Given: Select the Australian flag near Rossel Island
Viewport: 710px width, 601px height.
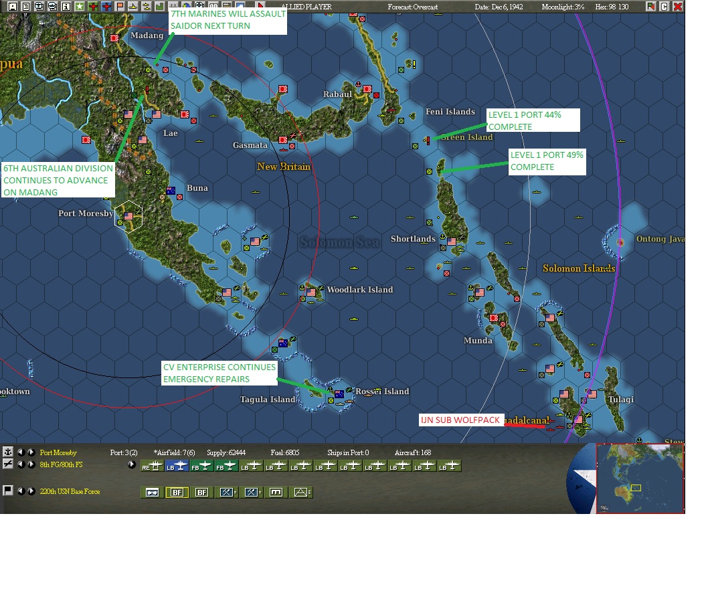Looking at the screenshot, I should click(x=339, y=394).
